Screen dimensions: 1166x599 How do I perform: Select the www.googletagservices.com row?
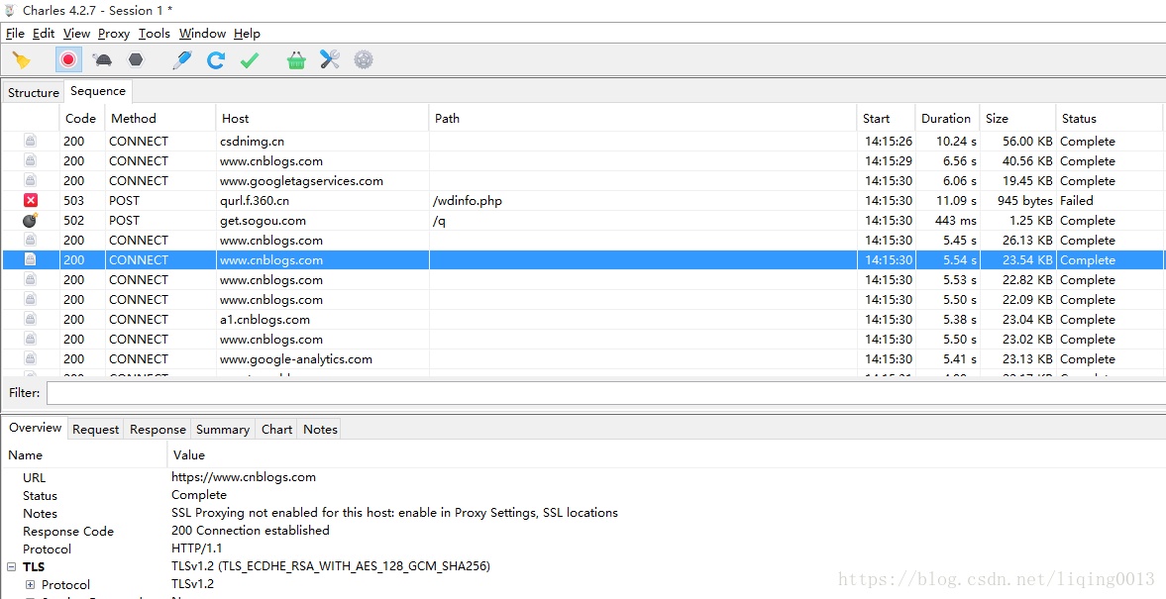click(x=583, y=180)
